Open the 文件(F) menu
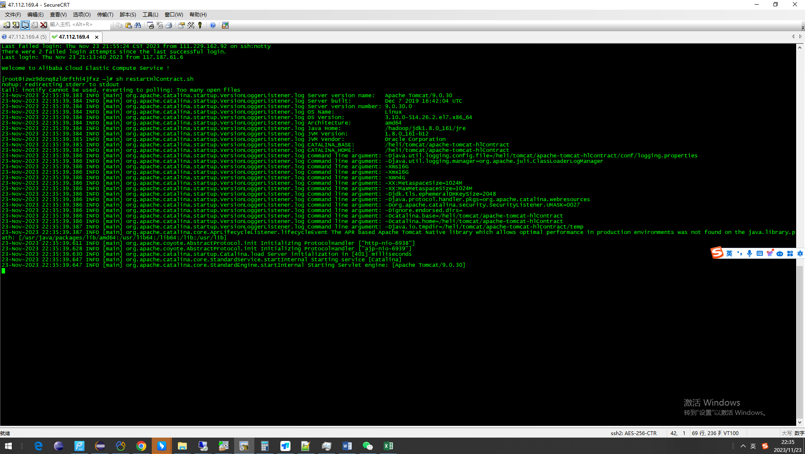The width and height of the screenshot is (805, 454). pos(13,15)
